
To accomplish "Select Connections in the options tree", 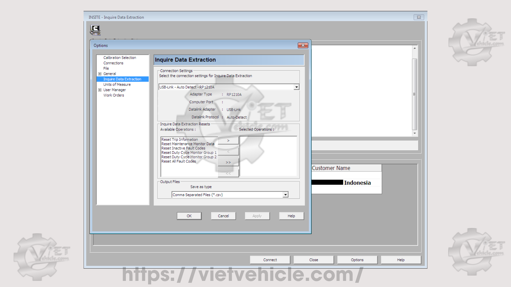I will coord(113,63).
